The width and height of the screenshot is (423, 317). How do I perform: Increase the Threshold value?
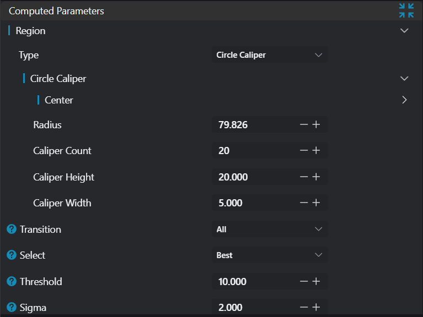pyautogui.click(x=316, y=281)
